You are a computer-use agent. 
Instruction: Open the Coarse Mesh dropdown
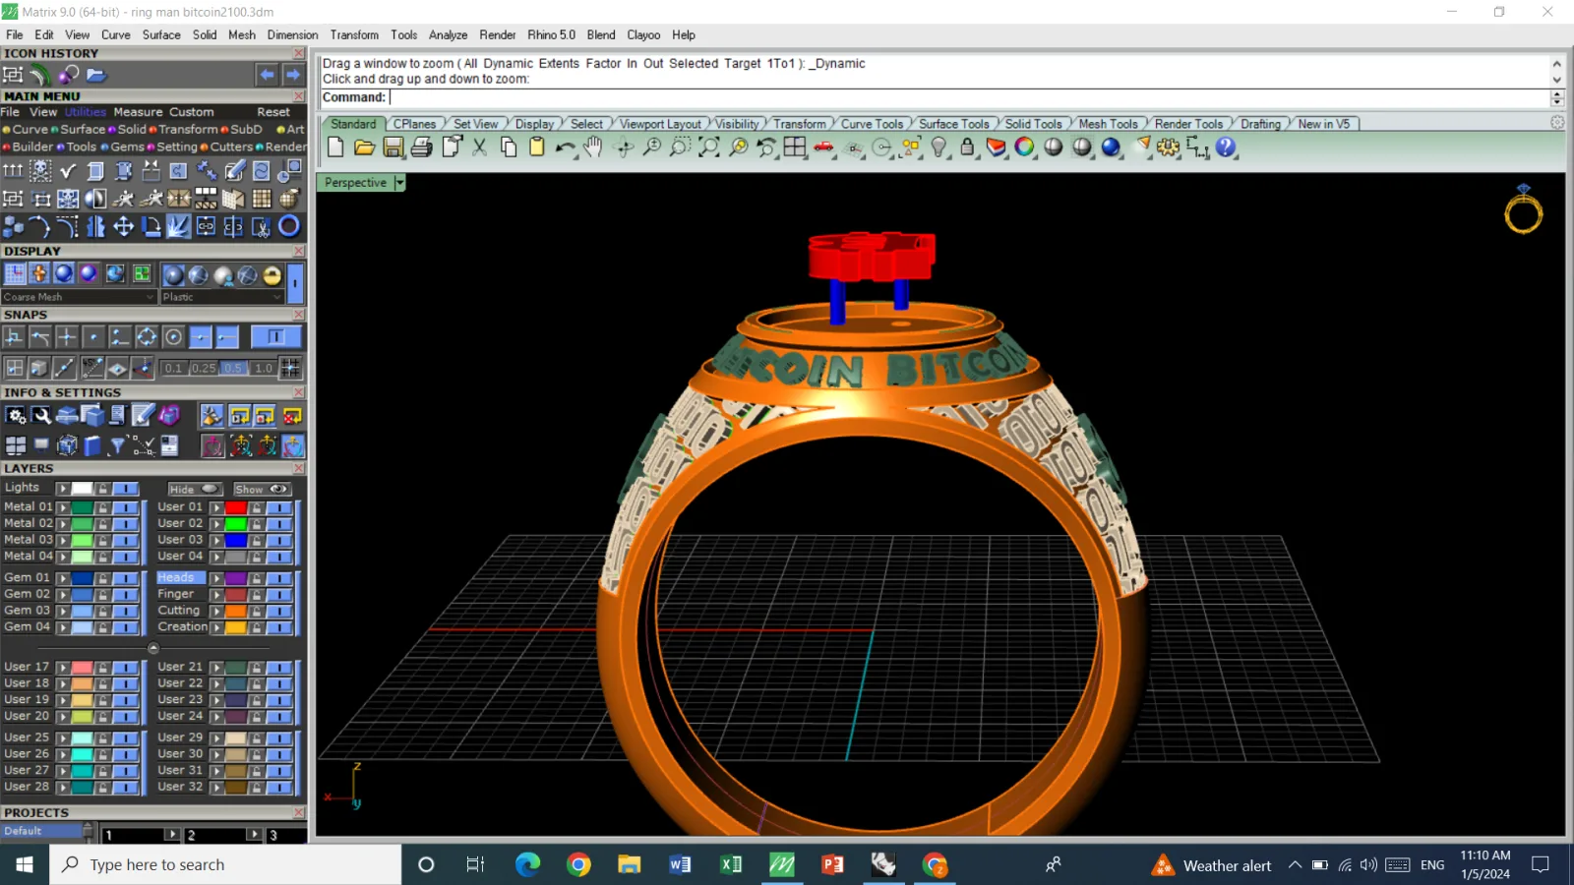pos(79,297)
